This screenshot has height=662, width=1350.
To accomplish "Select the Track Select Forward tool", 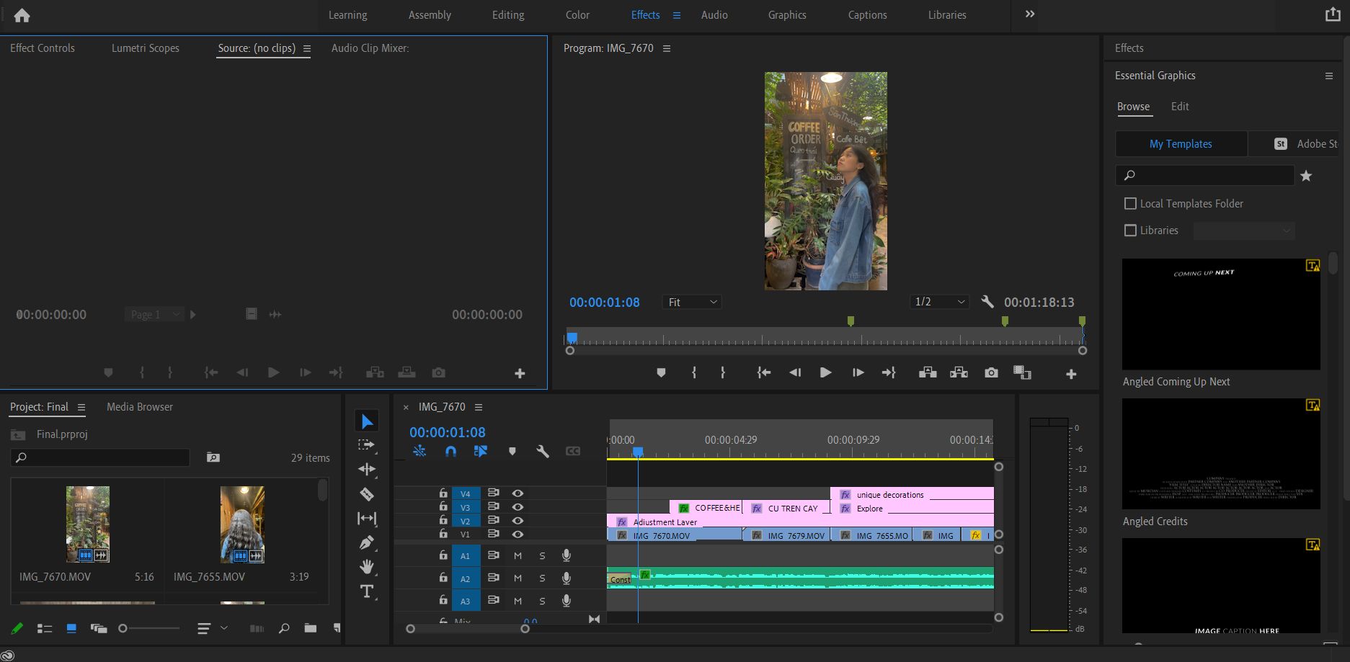I will click(367, 445).
